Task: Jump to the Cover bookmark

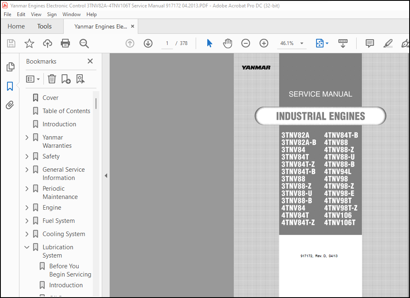Action: click(x=50, y=97)
